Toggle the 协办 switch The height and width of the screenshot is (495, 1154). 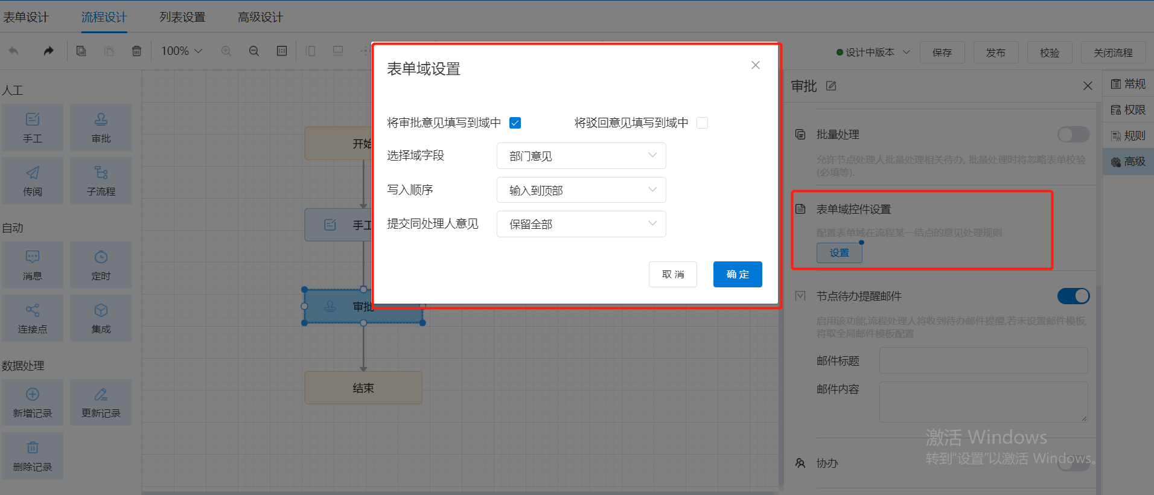pyautogui.click(x=1073, y=463)
